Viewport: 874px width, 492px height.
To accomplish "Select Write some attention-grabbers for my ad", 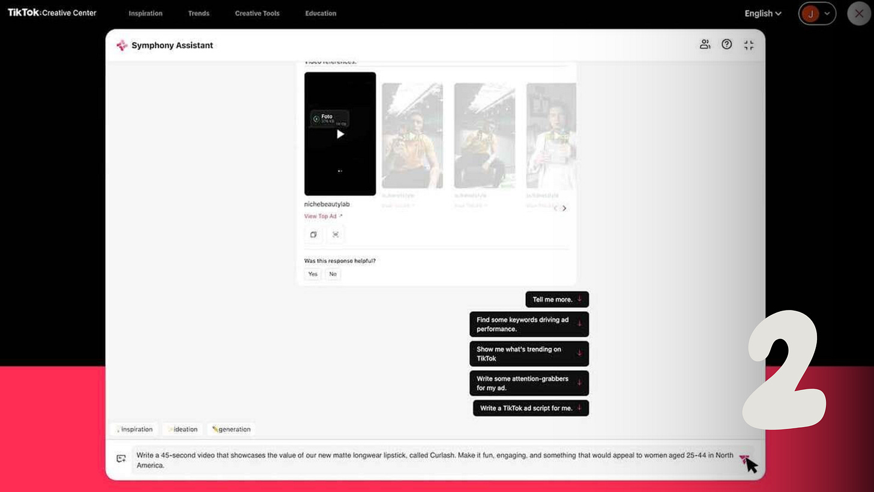I will tap(529, 383).
